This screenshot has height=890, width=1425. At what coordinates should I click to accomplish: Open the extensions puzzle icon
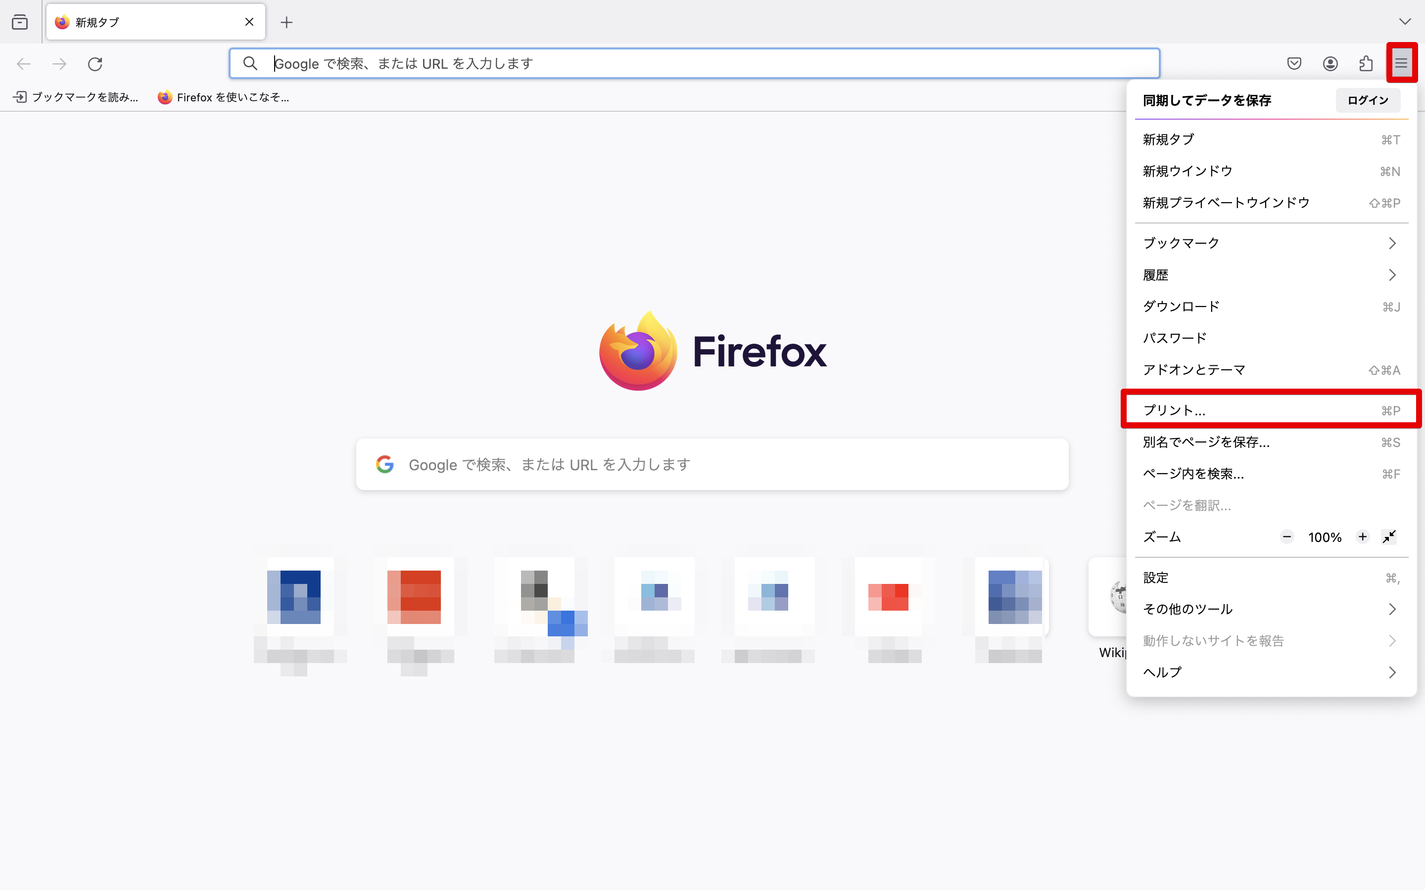1366,64
